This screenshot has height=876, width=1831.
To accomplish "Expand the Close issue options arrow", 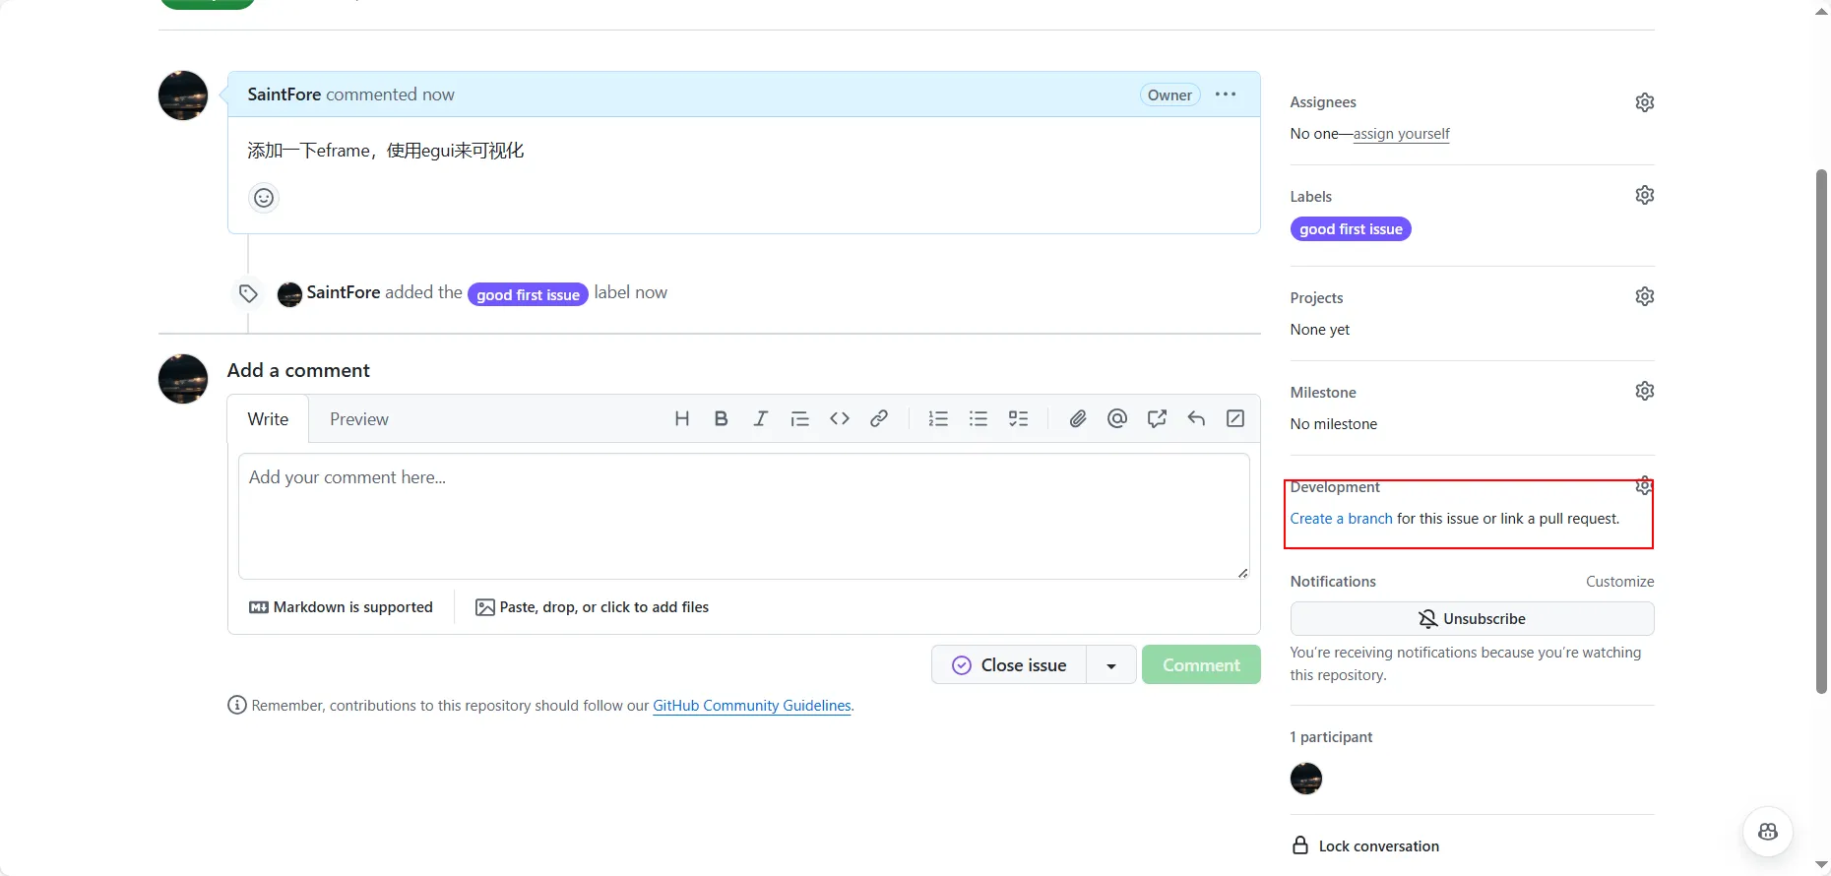I will coord(1110,665).
